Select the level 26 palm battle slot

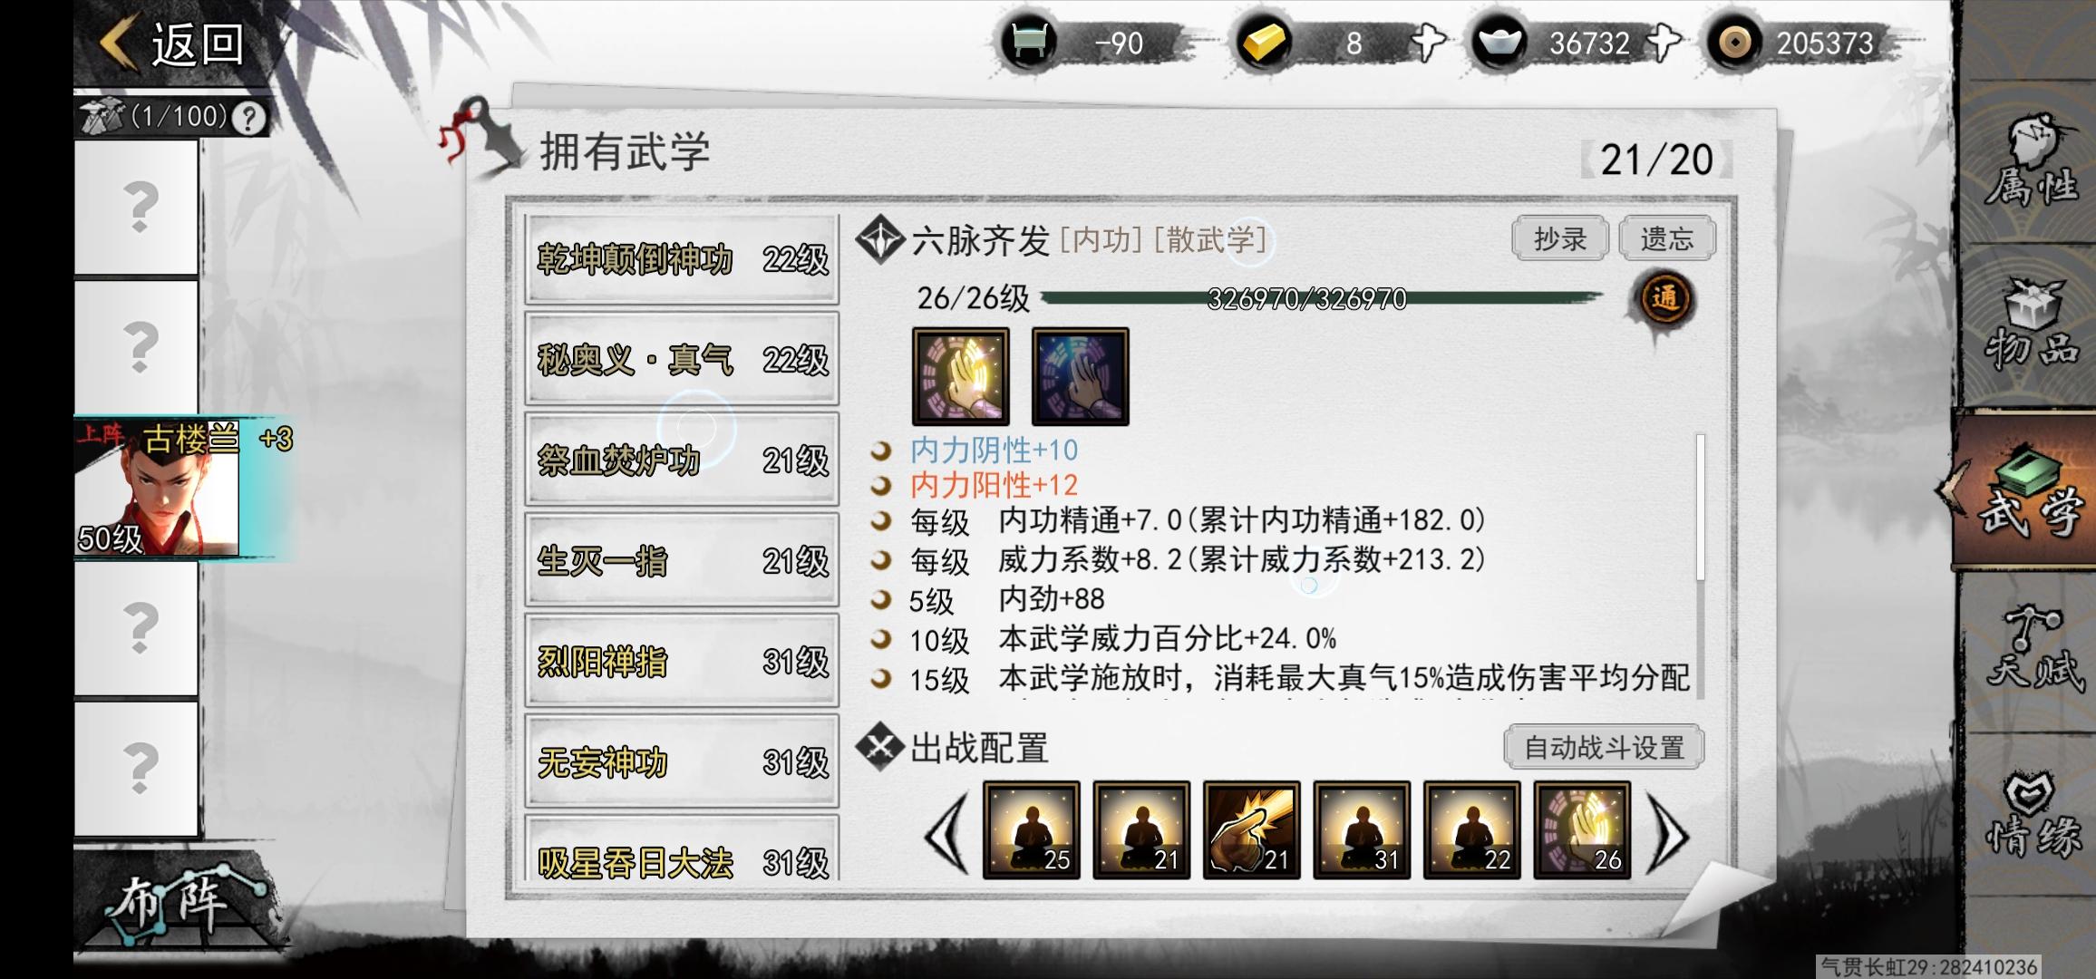pyautogui.click(x=1582, y=829)
